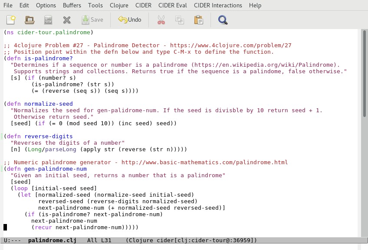Click the 4clojure problem 27 URL
The height and width of the screenshot is (250, 368).
pos(230,45)
